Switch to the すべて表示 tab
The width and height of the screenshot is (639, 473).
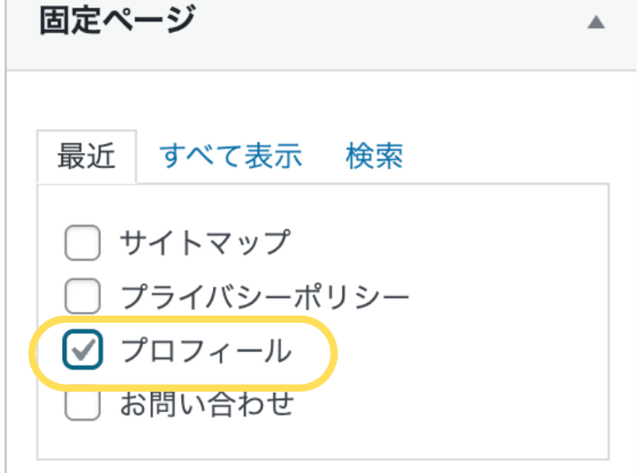pos(231,156)
